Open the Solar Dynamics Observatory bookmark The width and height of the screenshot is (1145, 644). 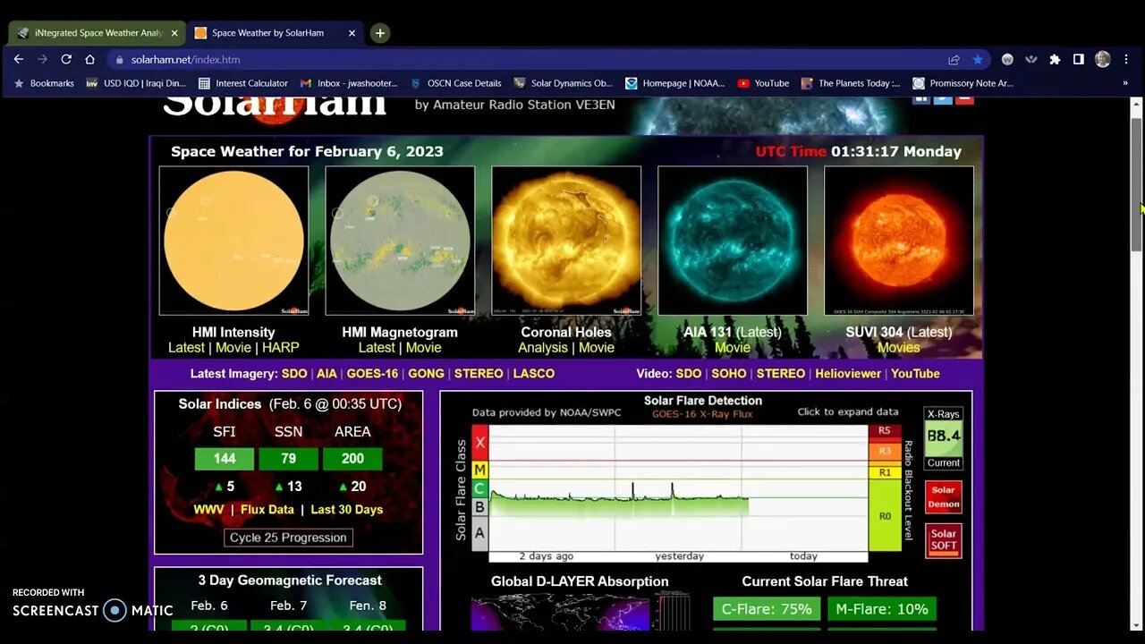pyautogui.click(x=564, y=83)
